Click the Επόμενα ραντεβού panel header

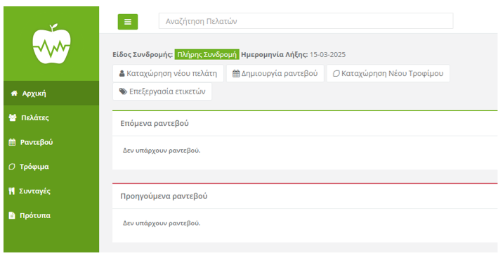pos(305,123)
